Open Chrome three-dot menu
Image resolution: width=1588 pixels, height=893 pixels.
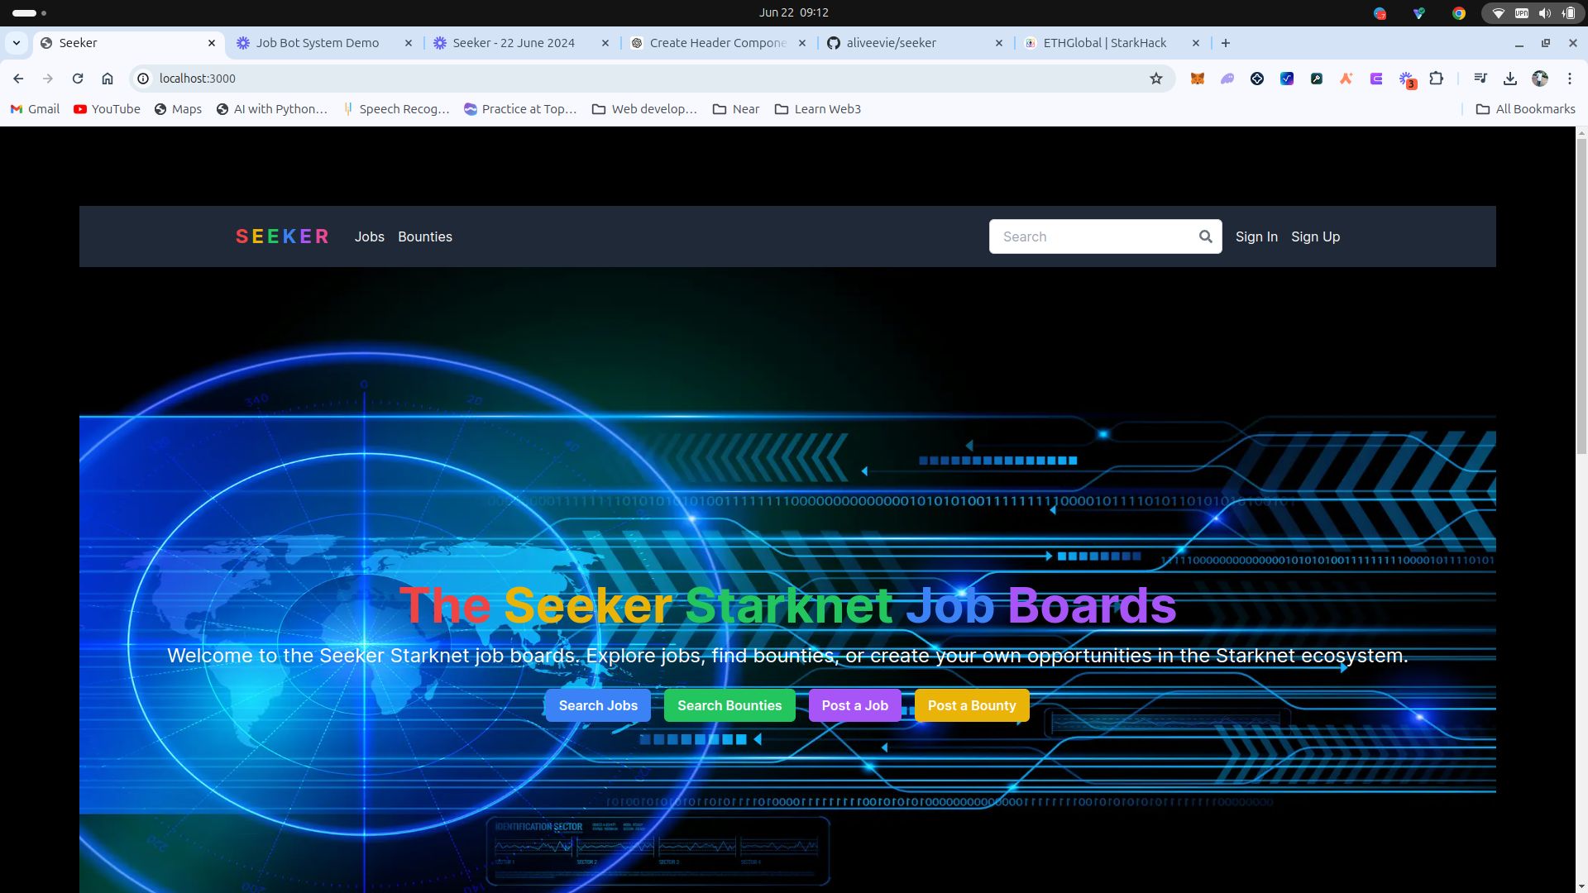[1570, 79]
